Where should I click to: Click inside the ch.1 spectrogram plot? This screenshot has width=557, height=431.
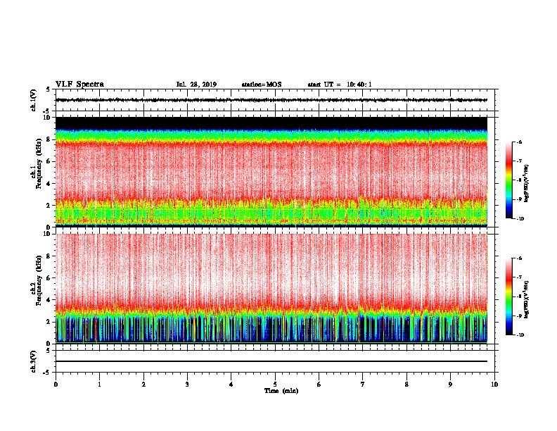point(271,172)
